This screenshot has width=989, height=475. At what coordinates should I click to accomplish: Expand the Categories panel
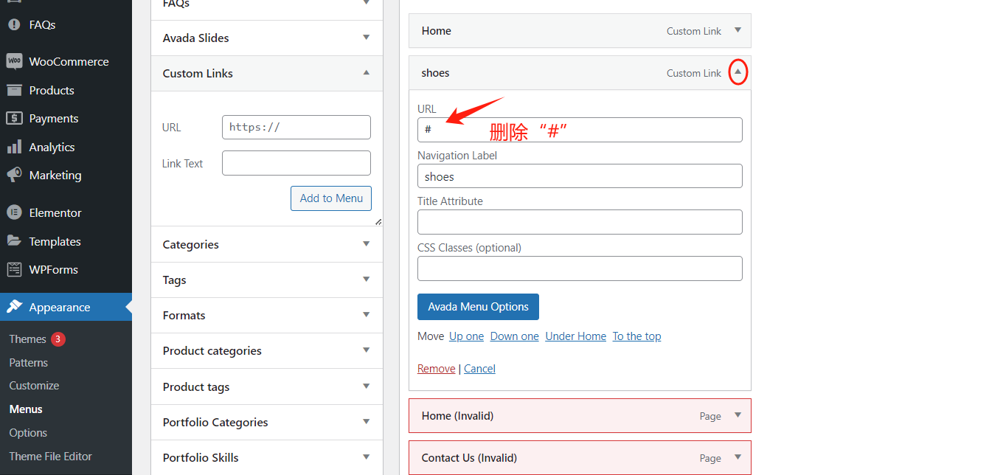(366, 244)
